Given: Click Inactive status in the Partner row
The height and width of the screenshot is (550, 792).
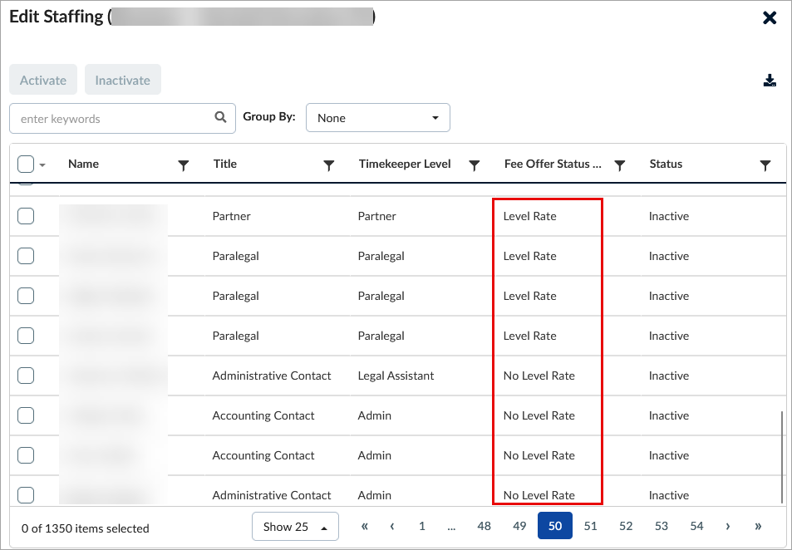Looking at the screenshot, I should tap(669, 216).
